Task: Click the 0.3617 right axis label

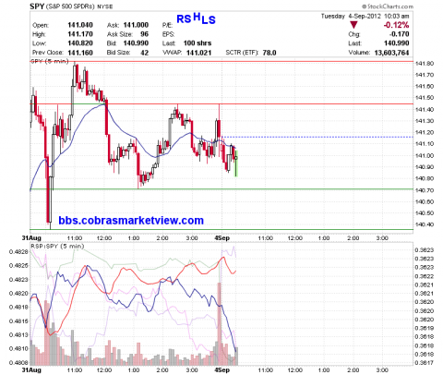Action: [425, 363]
